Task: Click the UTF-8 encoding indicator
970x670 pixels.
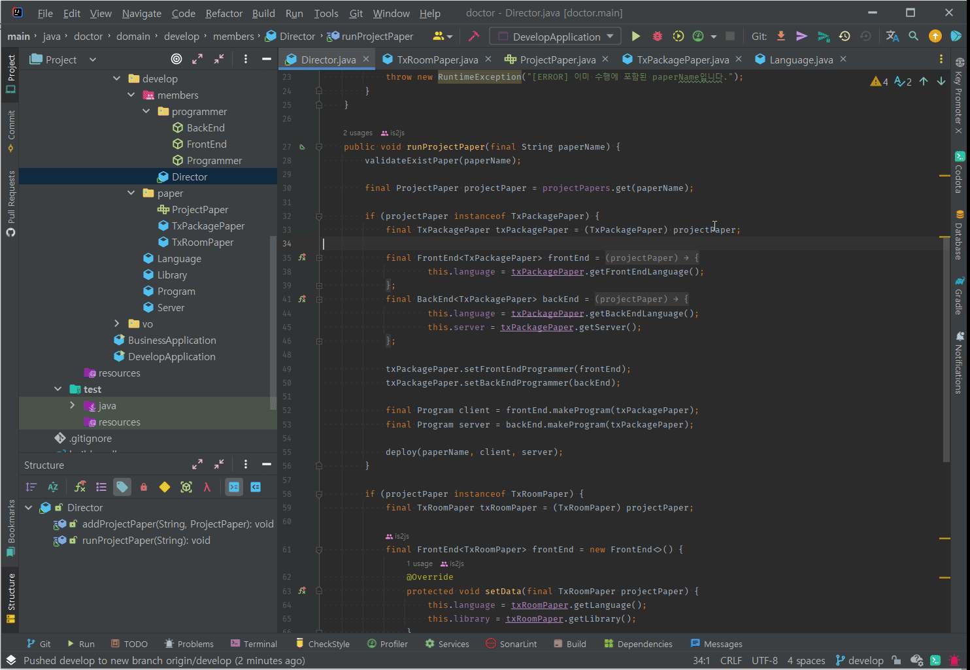Action: coord(765,661)
